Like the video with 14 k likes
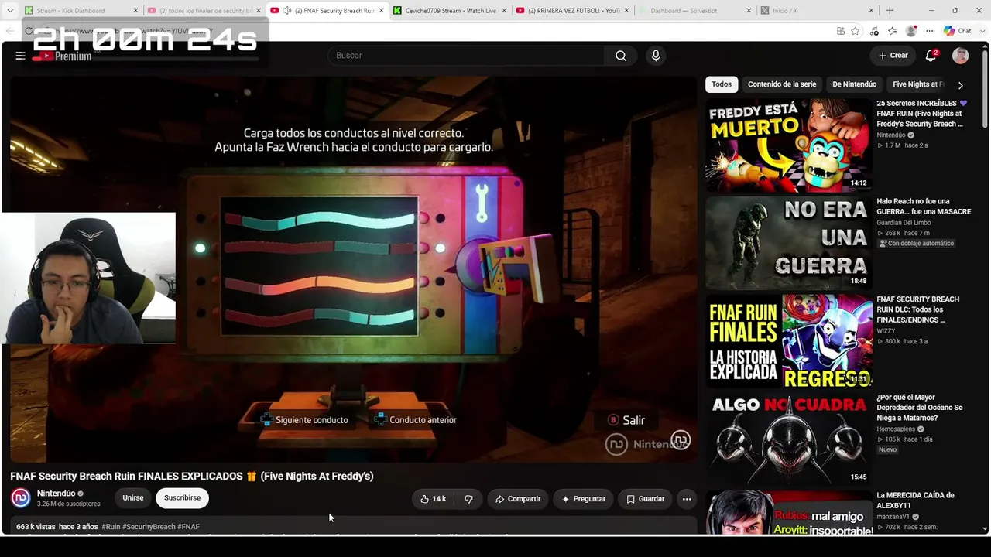The height and width of the screenshot is (557, 991). pyautogui.click(x=433, y=499)
